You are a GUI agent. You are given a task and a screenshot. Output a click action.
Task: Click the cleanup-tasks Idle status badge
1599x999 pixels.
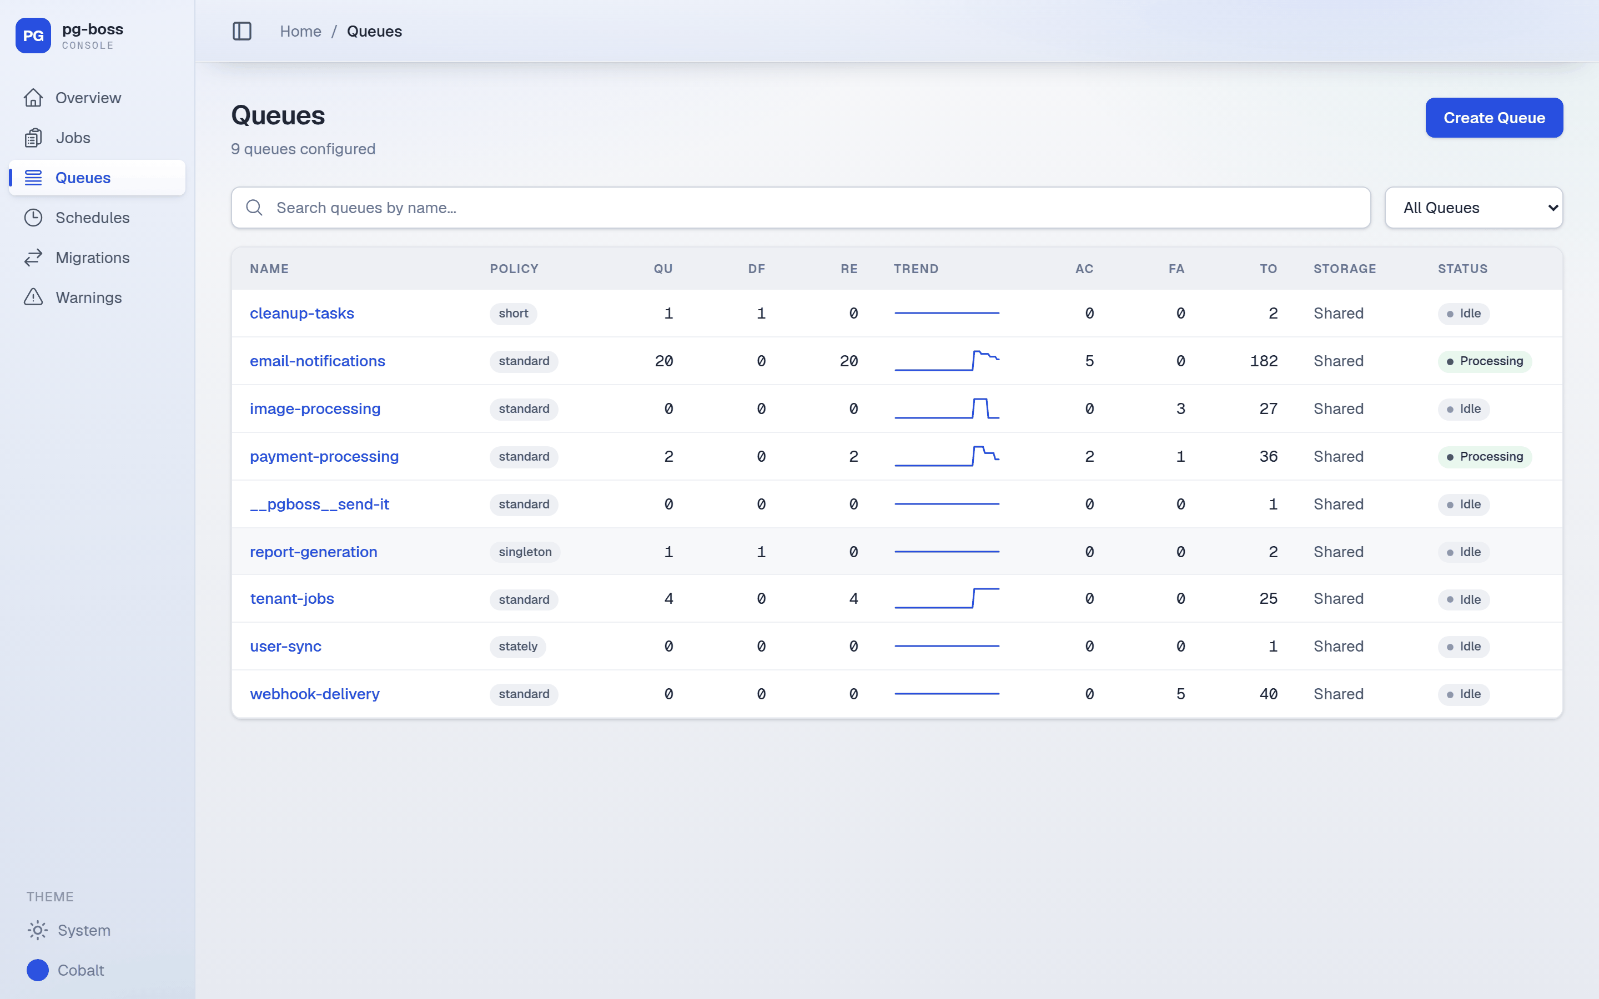[1464, 314]
